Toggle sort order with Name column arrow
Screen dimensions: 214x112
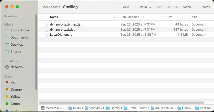click(x=115, y=17)
